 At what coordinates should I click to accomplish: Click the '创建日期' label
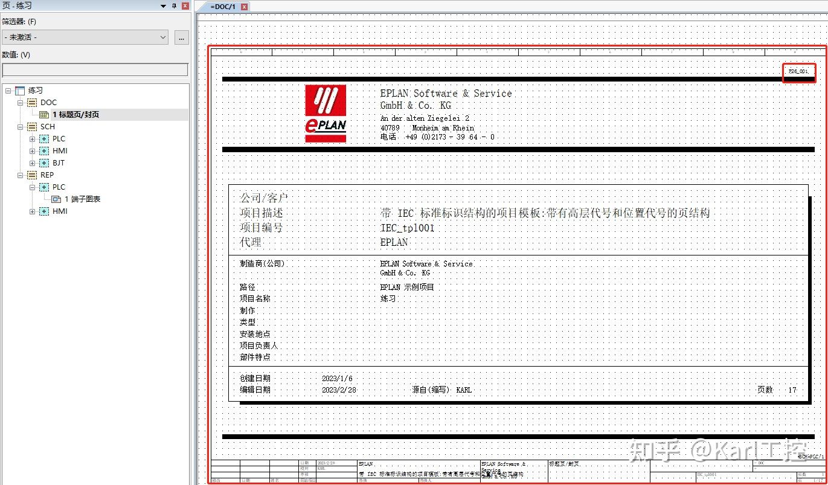255,379
